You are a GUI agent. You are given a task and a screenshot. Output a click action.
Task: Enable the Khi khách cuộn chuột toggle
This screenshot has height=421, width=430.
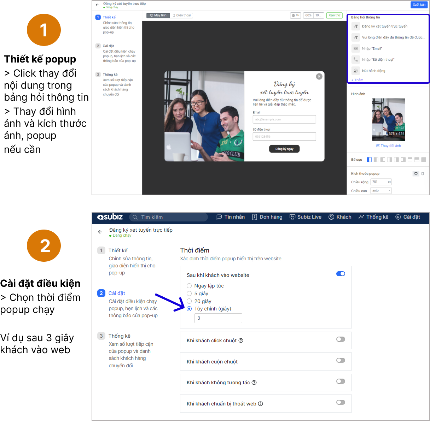pos(341,361)
